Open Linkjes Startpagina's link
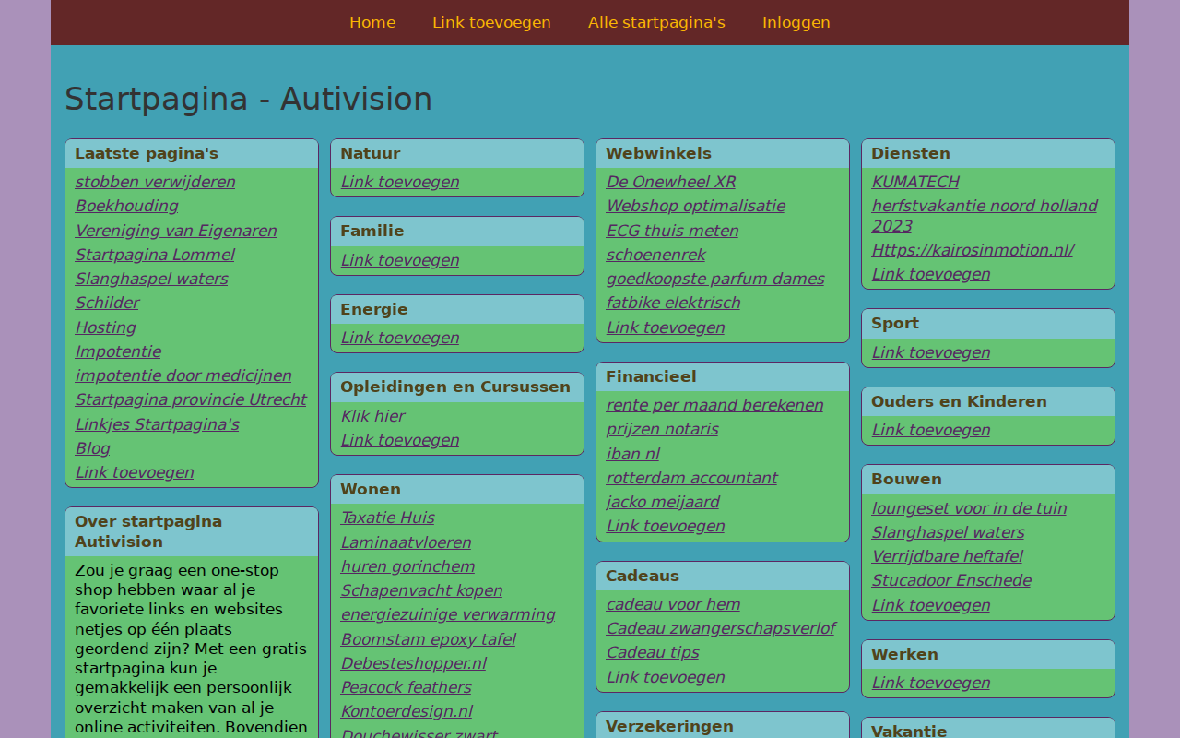 pyautogui.click(x=157, y=424)
